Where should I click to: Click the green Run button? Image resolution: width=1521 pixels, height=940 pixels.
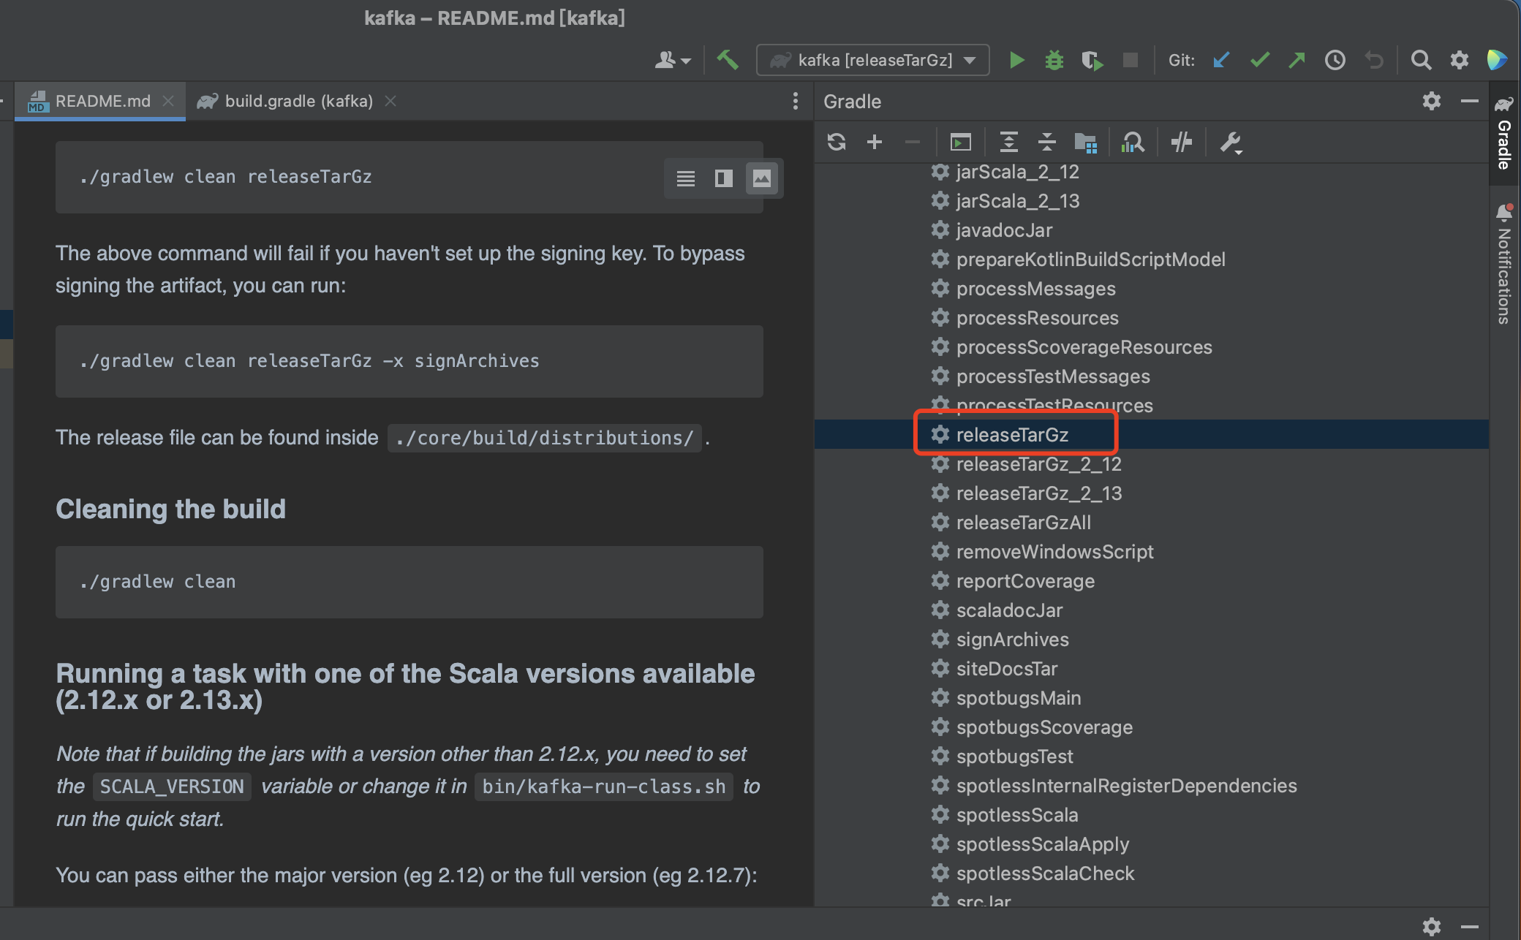[1016, 60]
